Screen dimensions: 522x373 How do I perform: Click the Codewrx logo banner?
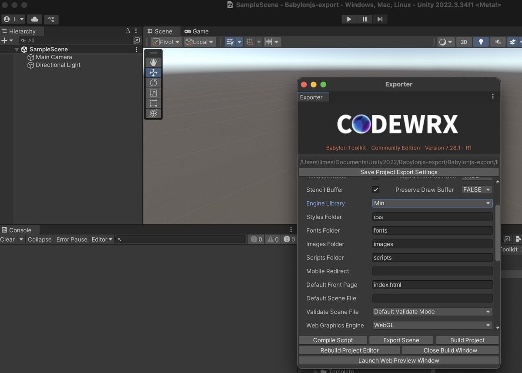click(398, 124)
